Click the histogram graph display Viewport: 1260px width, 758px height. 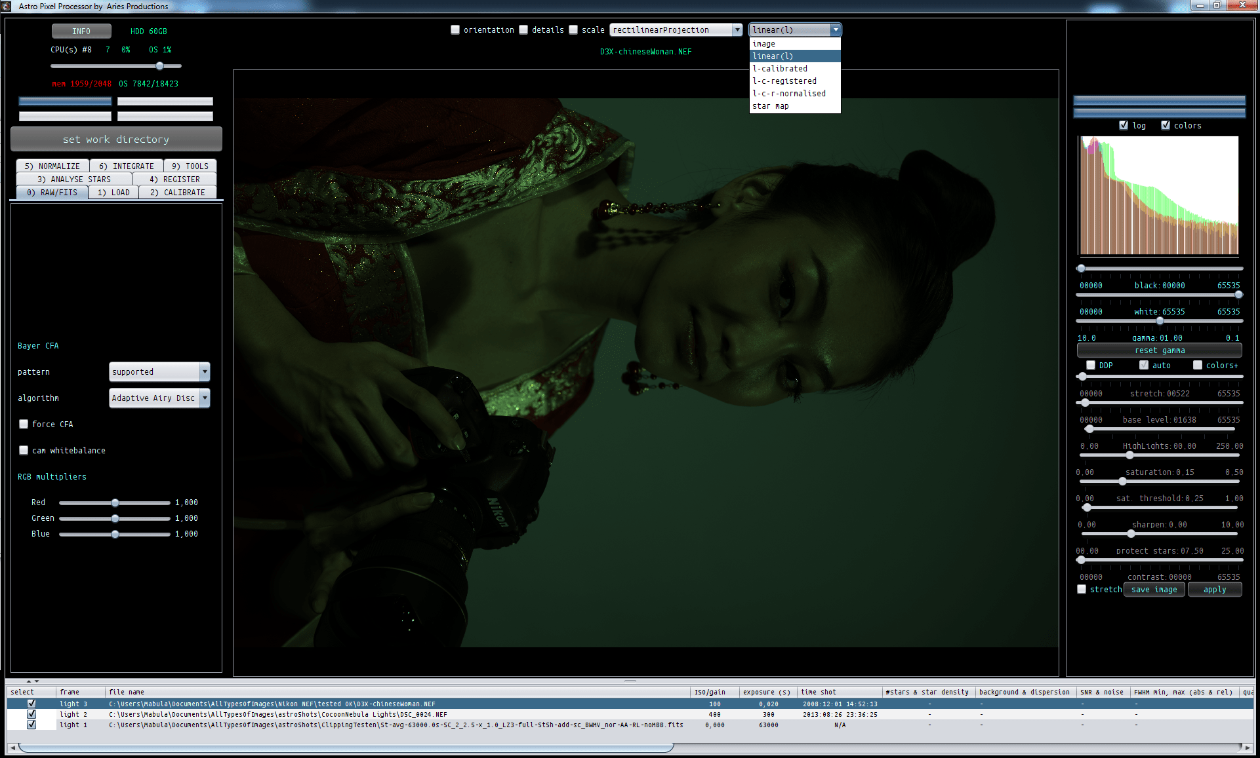pos(1159,195)
